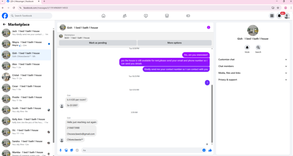
Task: Open Preslie 1 bed 1 bath conversation
Action: (x=26, y=99)
